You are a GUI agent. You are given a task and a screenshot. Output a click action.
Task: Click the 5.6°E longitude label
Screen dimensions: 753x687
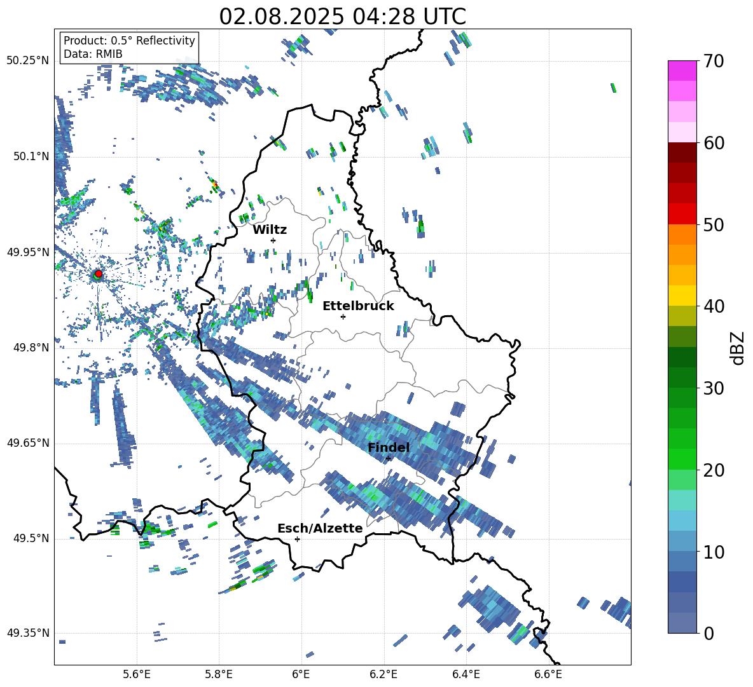[x=137, y=674]
